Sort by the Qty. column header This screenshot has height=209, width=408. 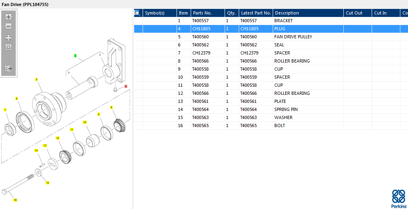point(232,13)
